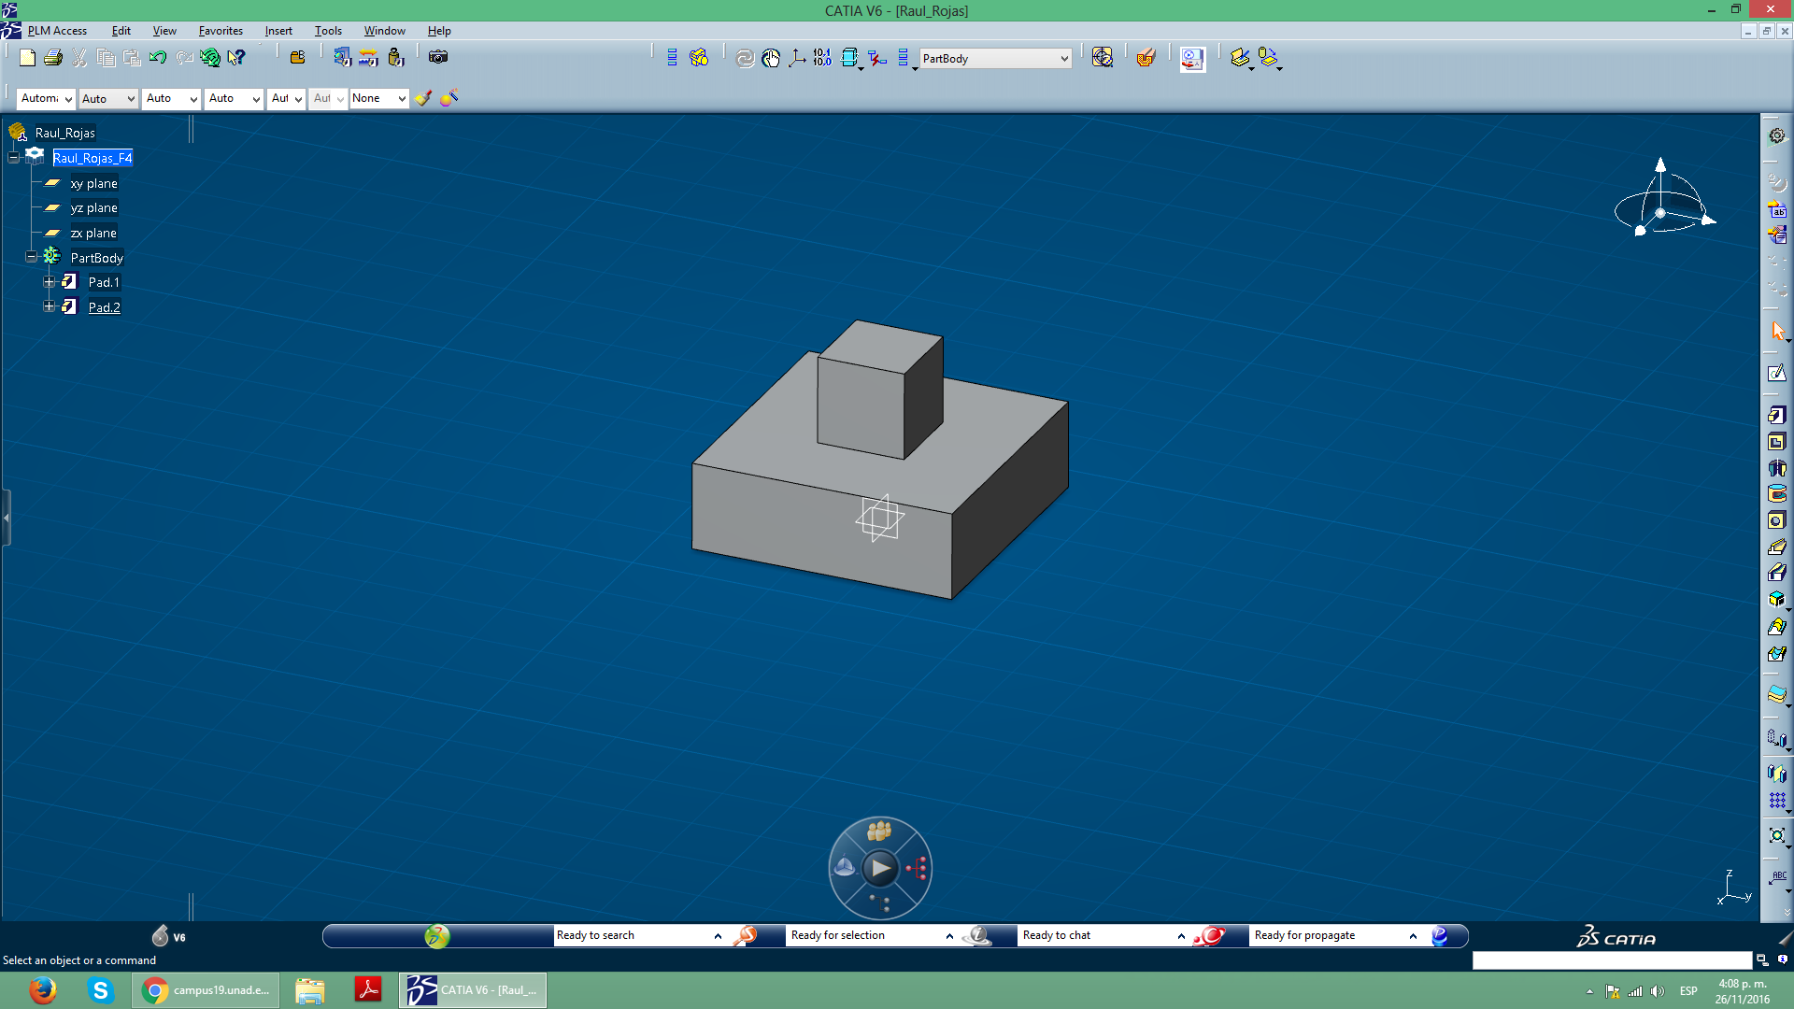Open Skype from the taskbar
The width and height of the screenshot is (1794, 1009).
point(100,990)
